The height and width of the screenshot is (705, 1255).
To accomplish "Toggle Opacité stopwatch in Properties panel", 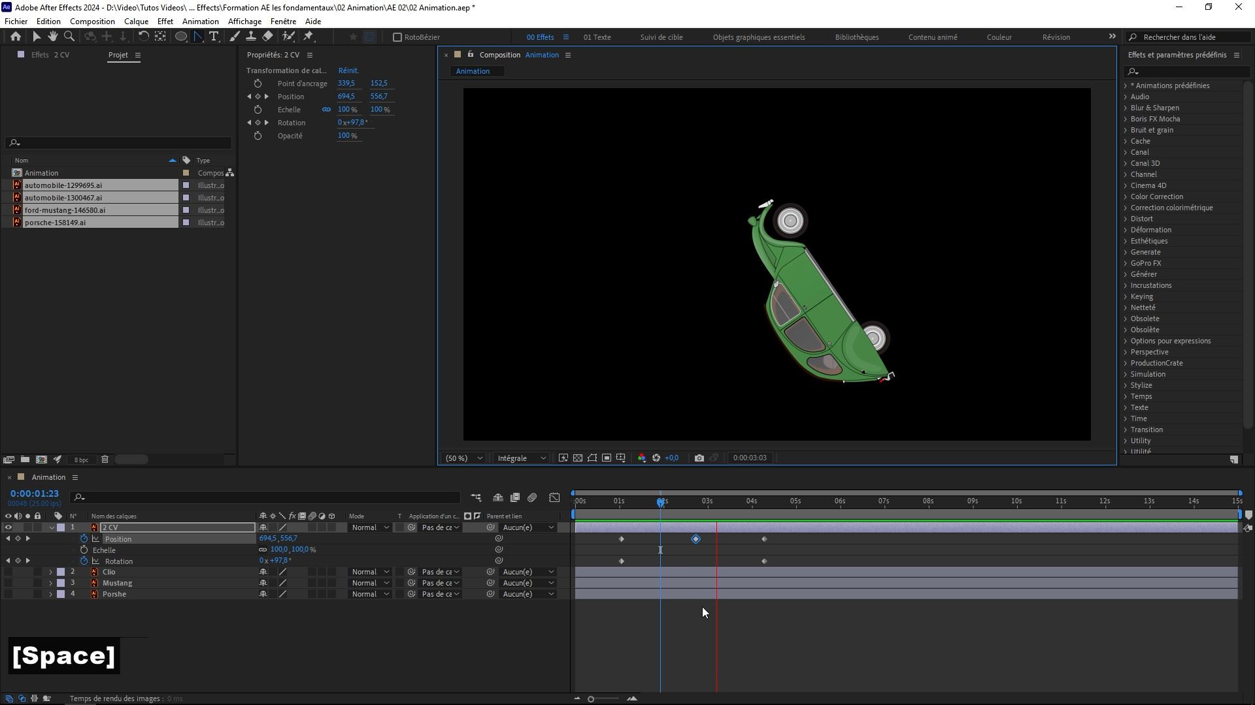I will point(258,136).
